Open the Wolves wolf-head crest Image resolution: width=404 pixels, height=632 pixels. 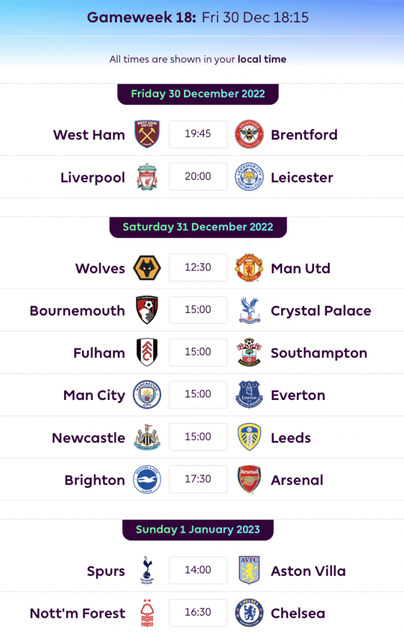(x=147, y=268)
